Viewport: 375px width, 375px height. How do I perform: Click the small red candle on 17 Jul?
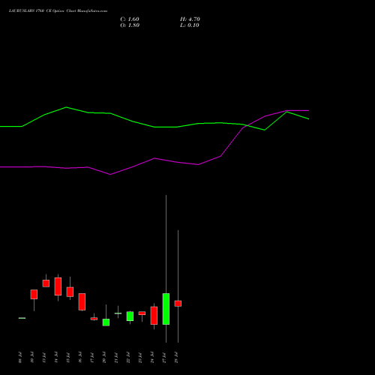94,319
